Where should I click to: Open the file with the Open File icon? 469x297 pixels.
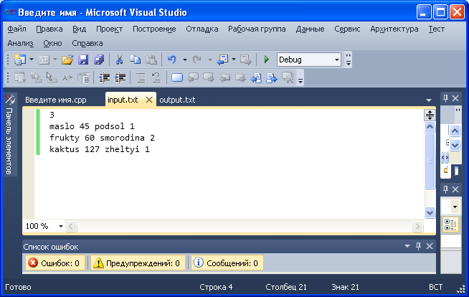pyautogui.click(x=67, y=60)
